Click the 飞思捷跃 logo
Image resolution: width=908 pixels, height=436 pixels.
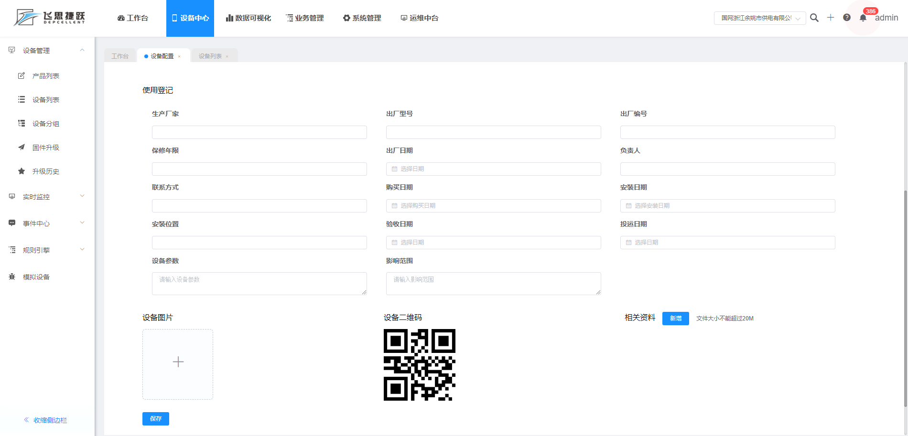coord(50,17)
